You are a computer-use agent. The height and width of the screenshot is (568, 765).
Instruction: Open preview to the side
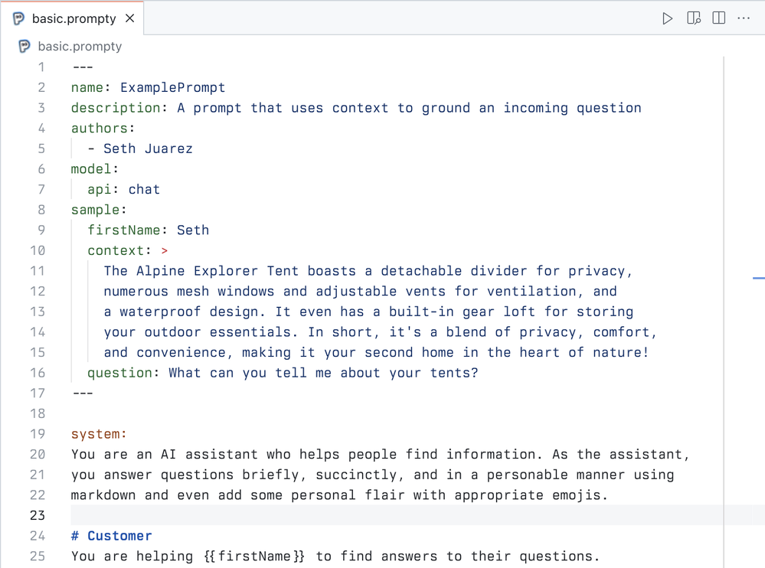coord(694,18)
